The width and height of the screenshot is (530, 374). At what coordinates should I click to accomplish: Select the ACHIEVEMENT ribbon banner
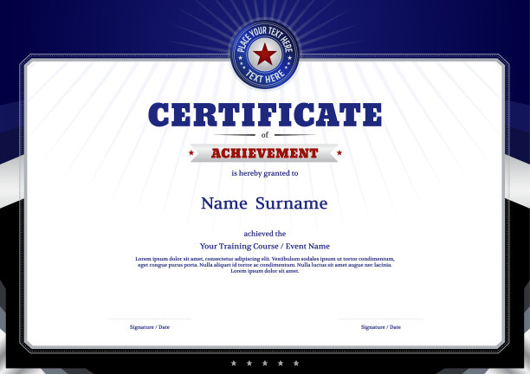tap(265, 153)
